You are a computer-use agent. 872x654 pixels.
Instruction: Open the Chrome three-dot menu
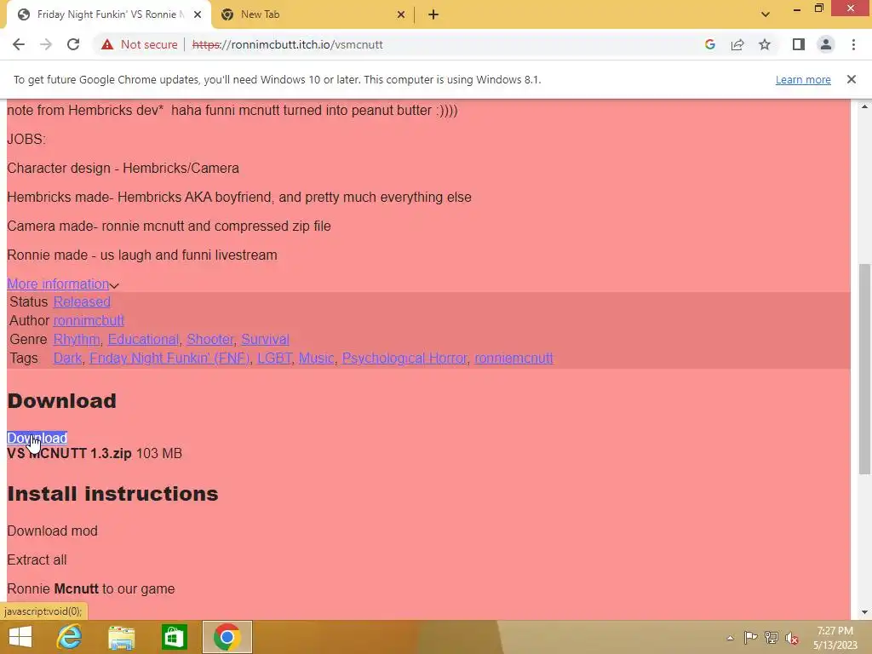[x=853, y=44]
